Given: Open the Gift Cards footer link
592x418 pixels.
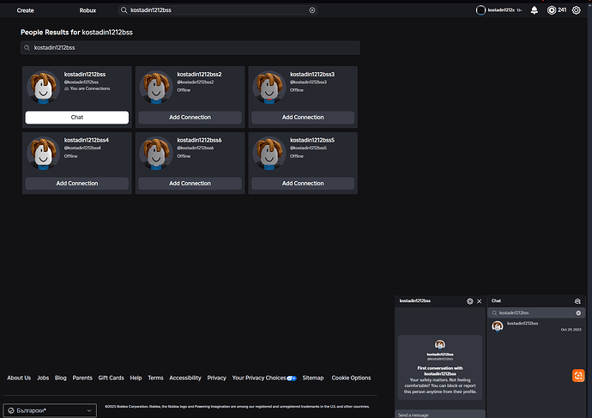Looking at the screenshot, I should click(111, 378).
